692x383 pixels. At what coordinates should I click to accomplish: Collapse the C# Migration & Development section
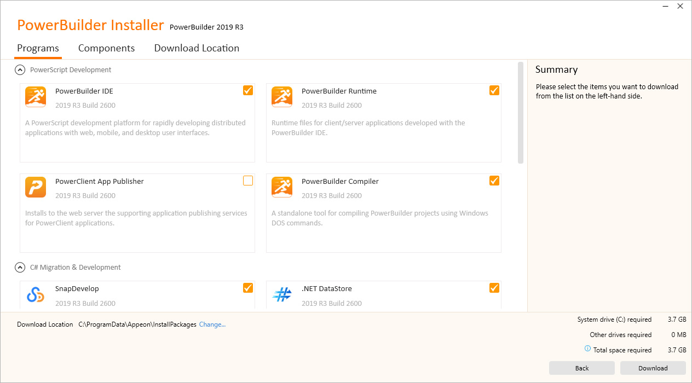(x=20, y=268)
